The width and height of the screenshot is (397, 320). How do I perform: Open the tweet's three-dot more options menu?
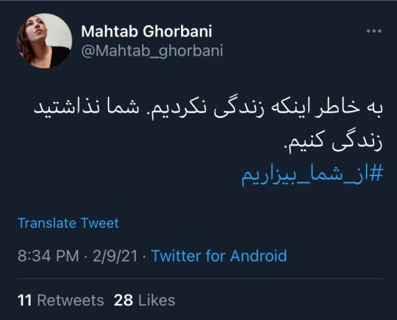click(373, 31)
